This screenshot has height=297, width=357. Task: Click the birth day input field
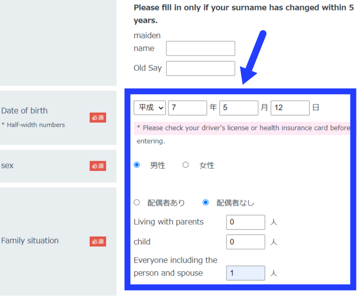click(290, 108)
